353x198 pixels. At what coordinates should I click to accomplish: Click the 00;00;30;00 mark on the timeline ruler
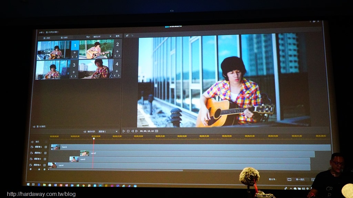182,136
